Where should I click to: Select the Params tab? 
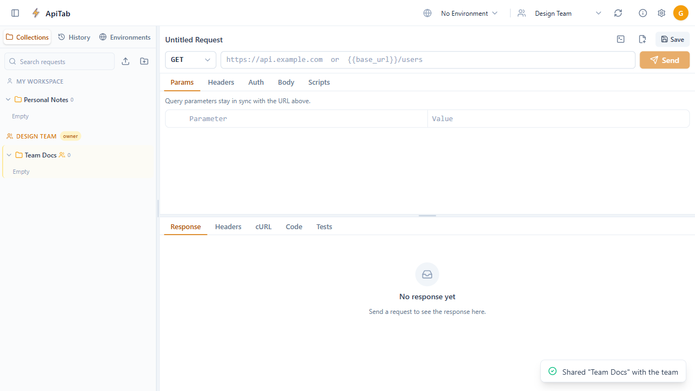click(x=182, y=82)
